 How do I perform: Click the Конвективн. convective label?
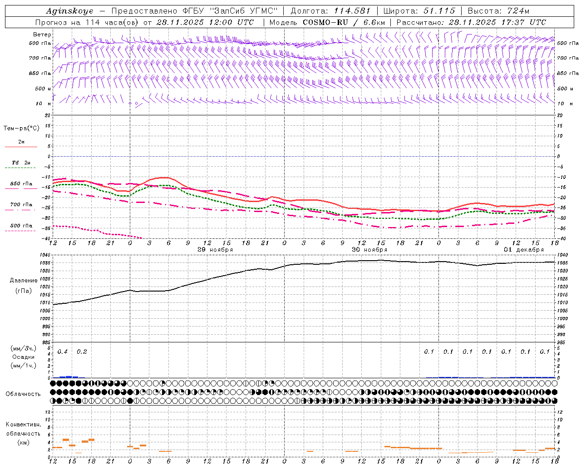(x=23, y=425)
